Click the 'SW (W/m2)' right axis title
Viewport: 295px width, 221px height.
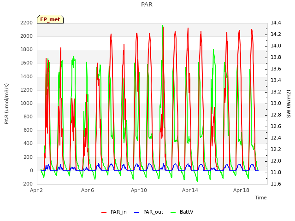coord(289,104)
